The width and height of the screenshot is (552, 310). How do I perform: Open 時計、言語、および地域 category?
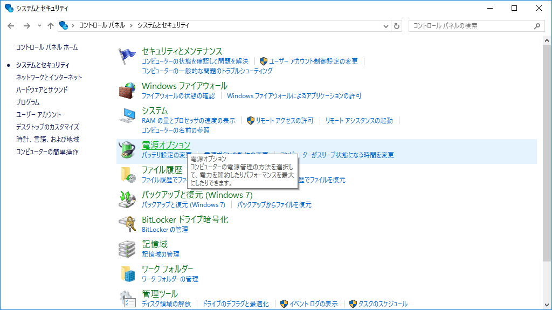(47, 140)
